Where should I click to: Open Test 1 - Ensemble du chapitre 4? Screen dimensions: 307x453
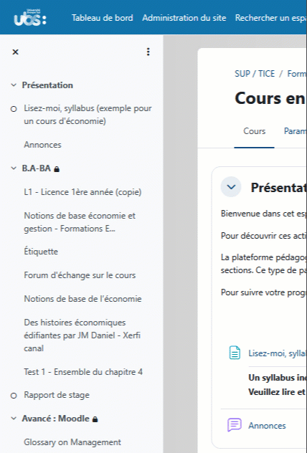click(x=83, y=372)
